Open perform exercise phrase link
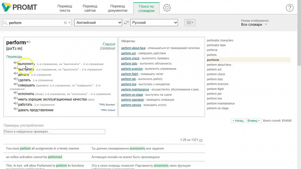The image size is (301, 169). coord(132,68)
